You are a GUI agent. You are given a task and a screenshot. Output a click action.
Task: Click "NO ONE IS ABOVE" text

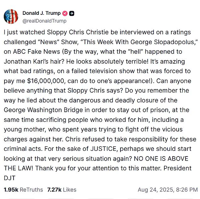[x=161, y=159]
